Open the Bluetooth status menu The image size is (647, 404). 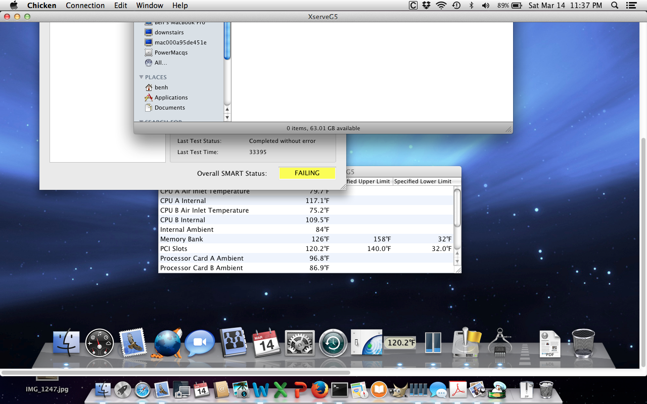[471, 6]
